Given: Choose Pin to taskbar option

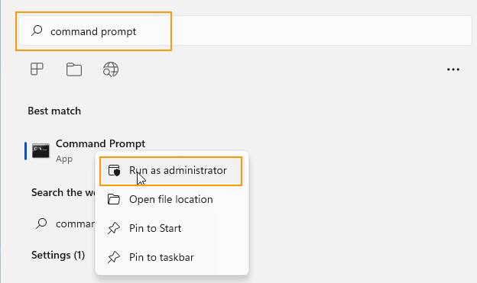Looking at the screenshot, I should [170, 258].
